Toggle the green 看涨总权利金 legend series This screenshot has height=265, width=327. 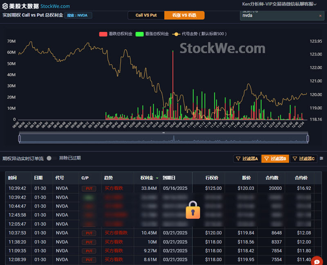click(152, 34)
